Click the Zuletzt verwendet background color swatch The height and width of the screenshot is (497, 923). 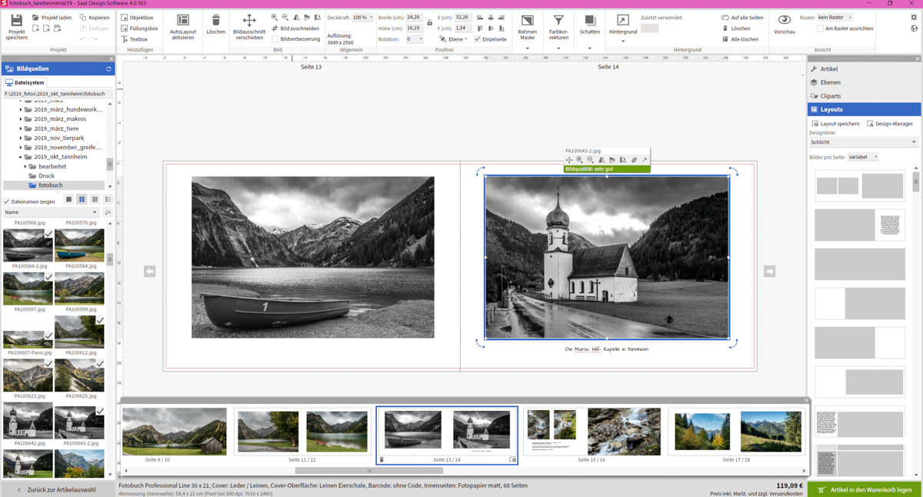pos(650,28)
